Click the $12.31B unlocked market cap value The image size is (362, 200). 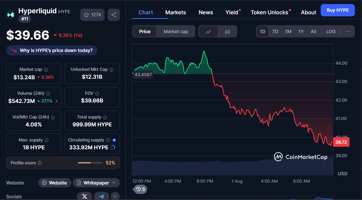coord(92,77)
